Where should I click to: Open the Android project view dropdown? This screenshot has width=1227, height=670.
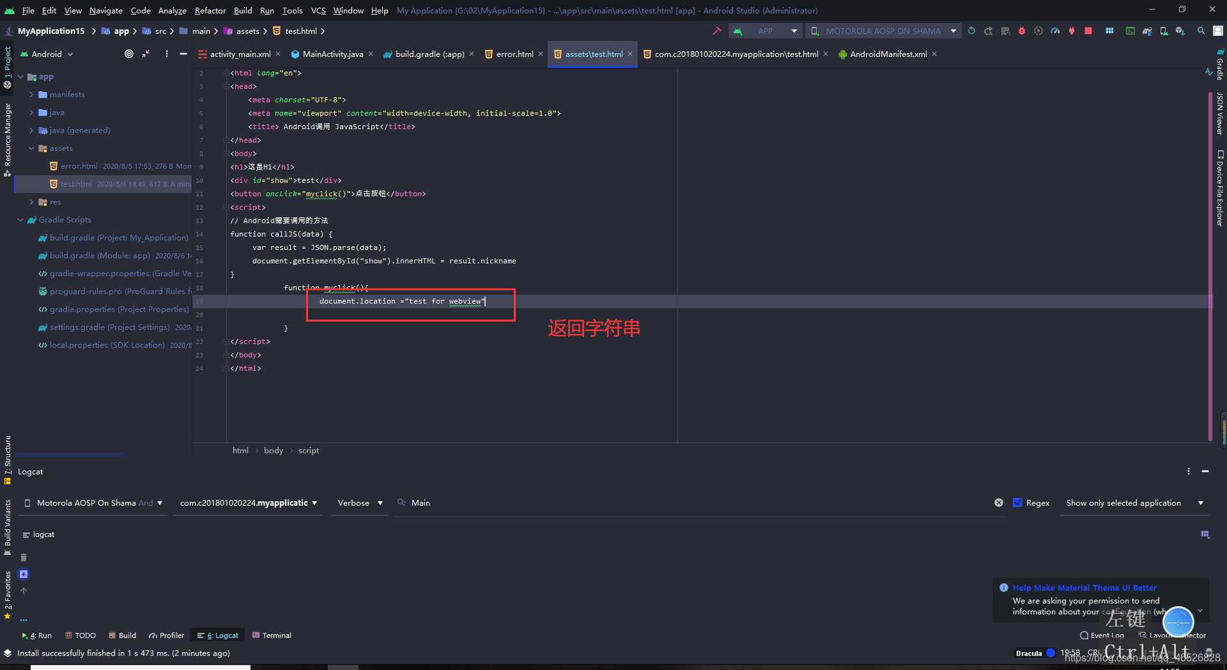(x=47, y=54)
